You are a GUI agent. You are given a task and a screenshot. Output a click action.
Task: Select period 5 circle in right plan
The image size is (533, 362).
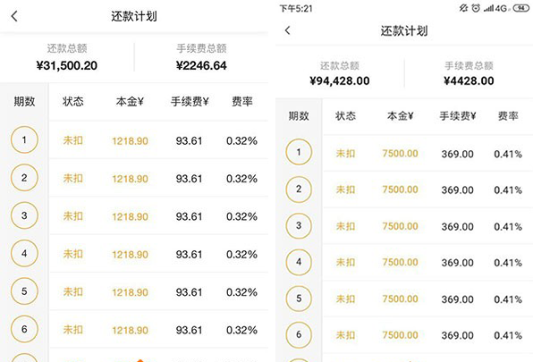[x=299, y=299]
